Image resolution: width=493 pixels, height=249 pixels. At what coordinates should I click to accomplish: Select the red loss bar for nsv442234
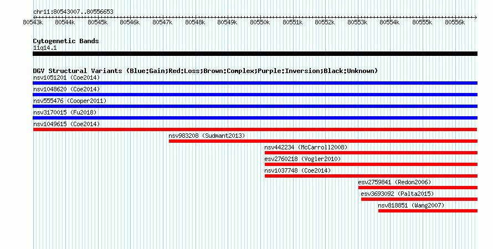(x=371, y=153)
